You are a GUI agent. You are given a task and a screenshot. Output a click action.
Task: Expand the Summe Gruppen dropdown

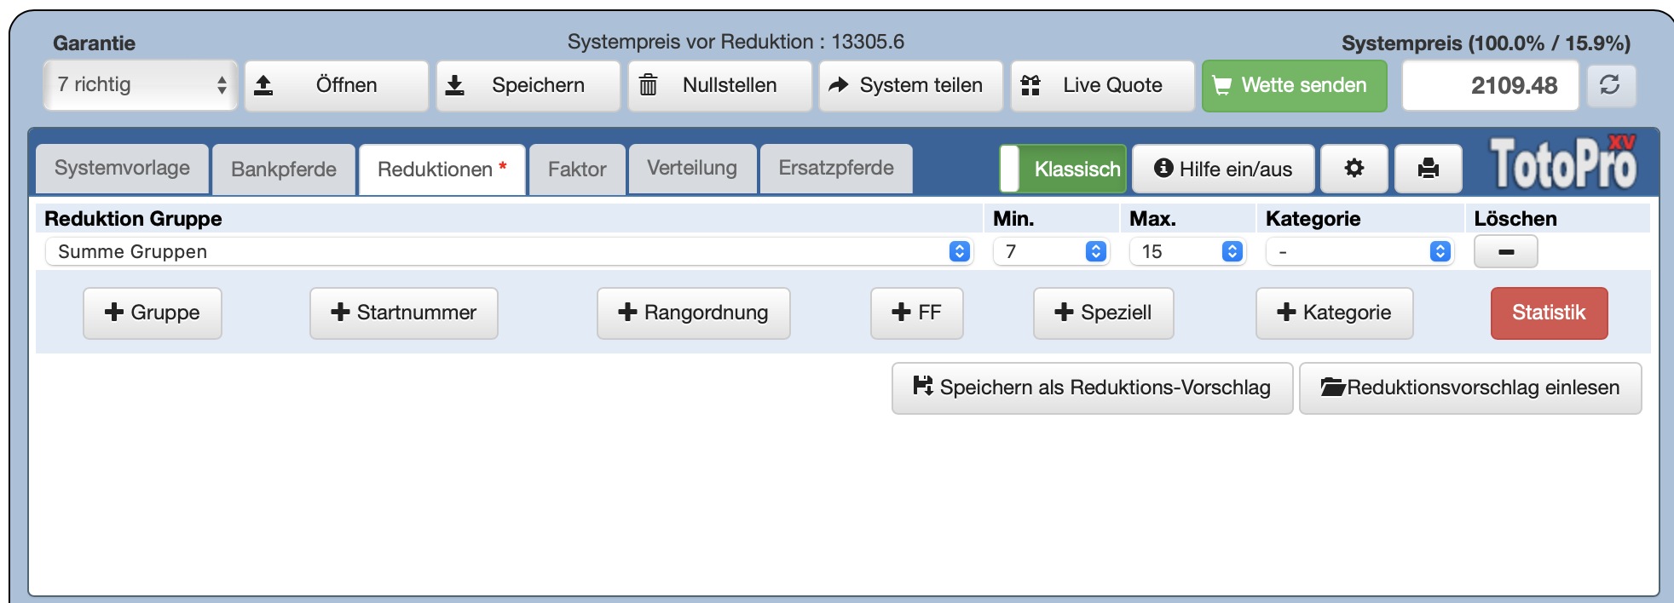[509, 252]
